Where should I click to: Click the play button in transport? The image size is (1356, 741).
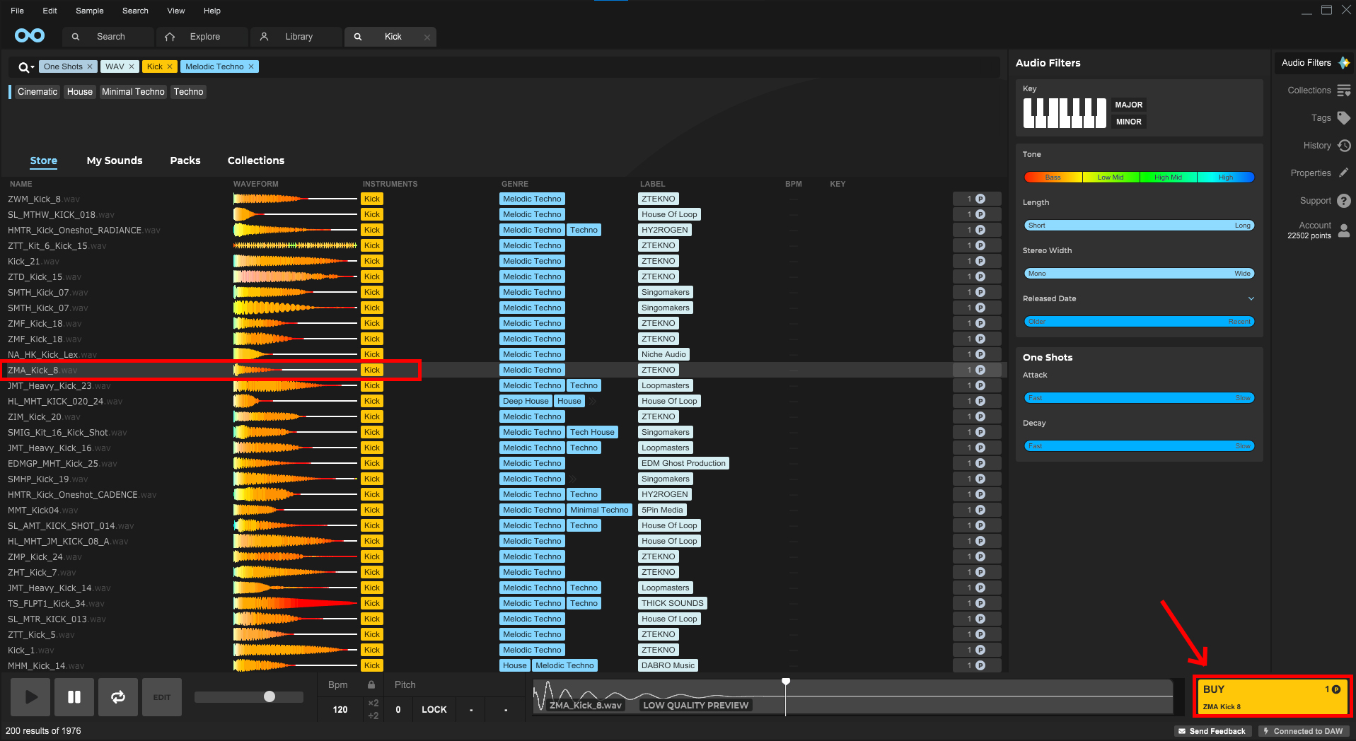point(30,697)
